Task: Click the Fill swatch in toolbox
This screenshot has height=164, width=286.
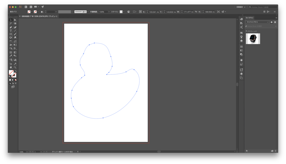Action: click(11, 72)
